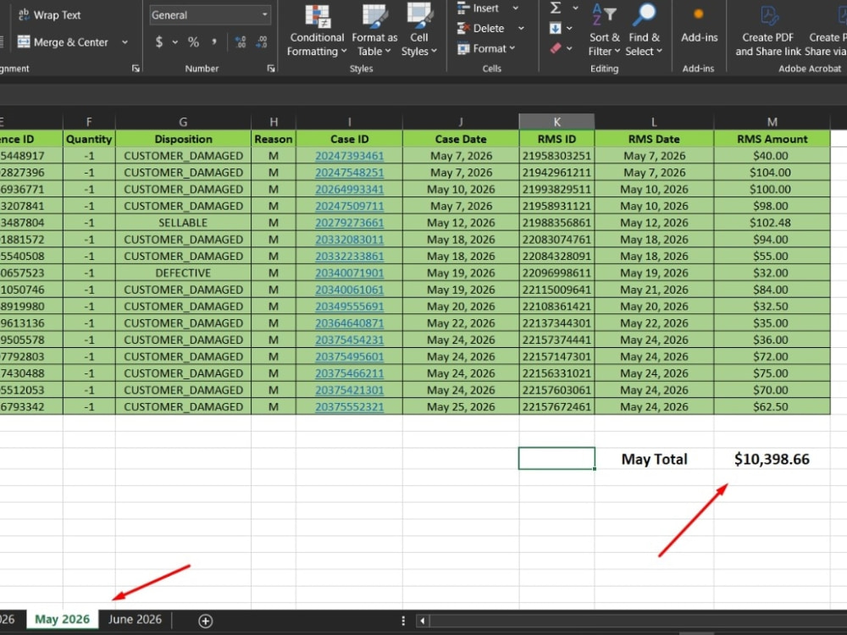Open Cell Styles gallery
847x635 pixels.
pos(419,30)
